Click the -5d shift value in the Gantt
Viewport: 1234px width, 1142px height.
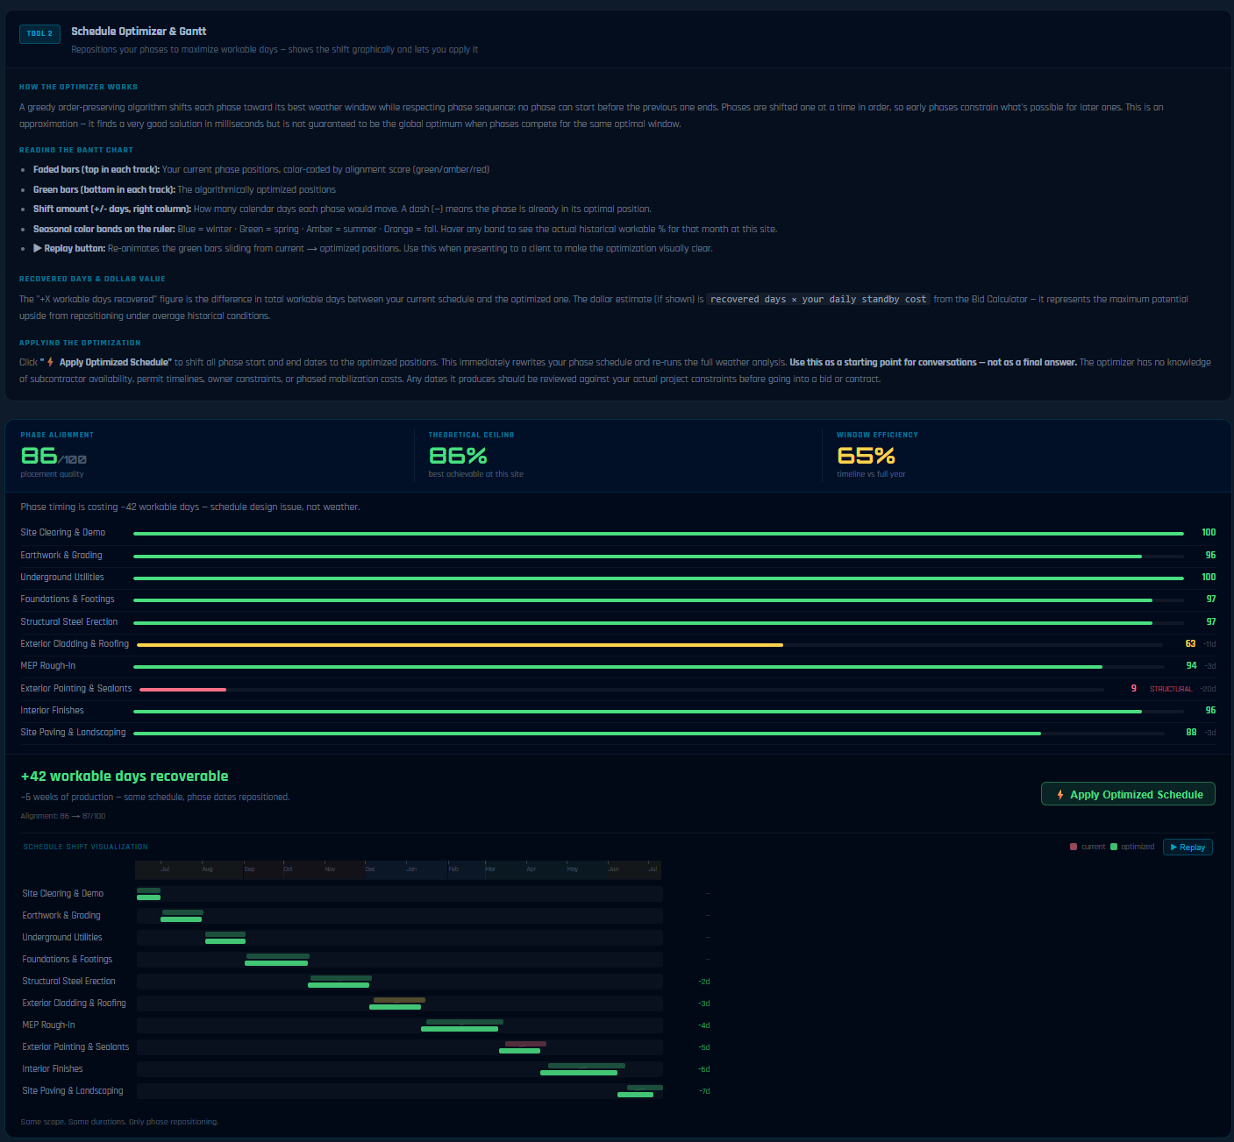(704, 1047)
